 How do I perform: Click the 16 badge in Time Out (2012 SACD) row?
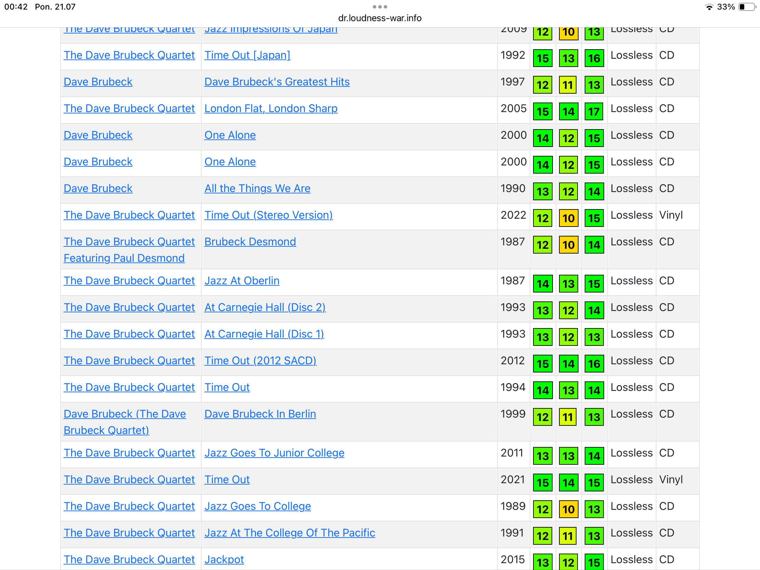click(x=594, y=364)
